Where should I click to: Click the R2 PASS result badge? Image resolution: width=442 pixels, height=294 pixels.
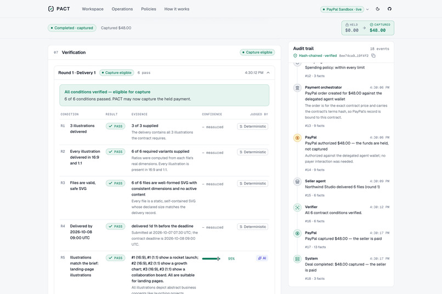pos(116,152)
